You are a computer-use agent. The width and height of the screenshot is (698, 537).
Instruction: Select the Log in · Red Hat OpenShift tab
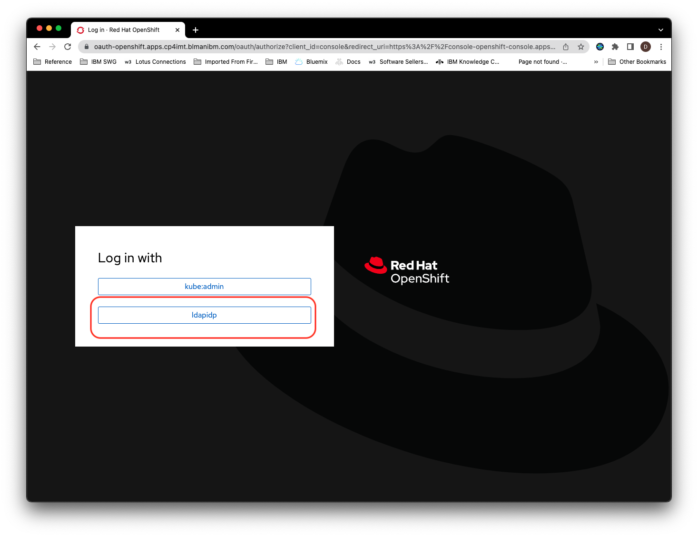(128, 30)
